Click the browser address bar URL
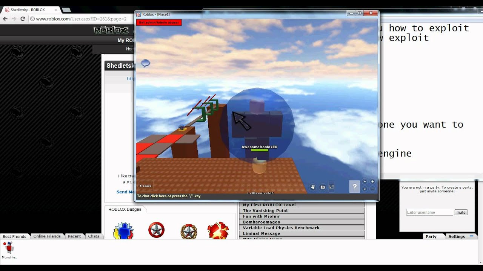483x271 pixels. coord(81,19)
